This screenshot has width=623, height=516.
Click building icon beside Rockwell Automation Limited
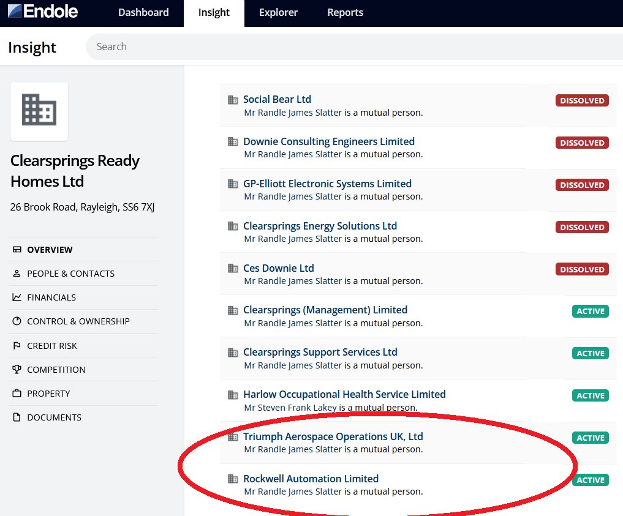click(x=233, y=479)
